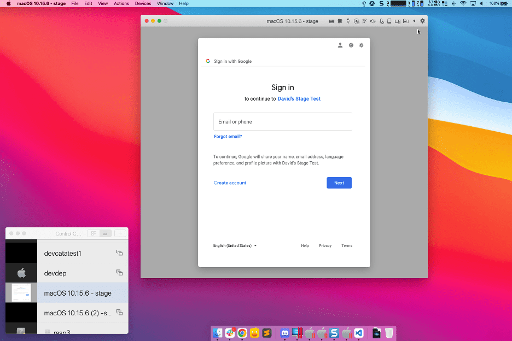Click the user profile icon in sign-in window

[x=340, y=45]
